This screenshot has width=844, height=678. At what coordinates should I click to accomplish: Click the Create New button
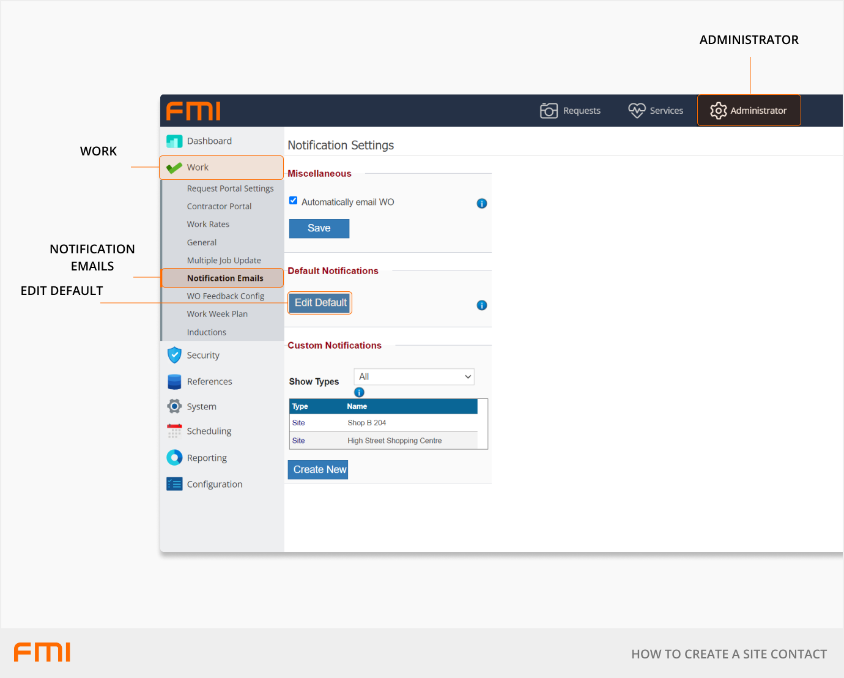point(318,470)
